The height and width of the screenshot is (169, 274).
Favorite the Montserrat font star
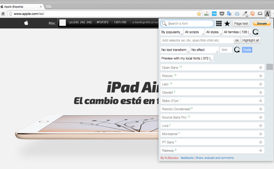(x=261, y=134)
